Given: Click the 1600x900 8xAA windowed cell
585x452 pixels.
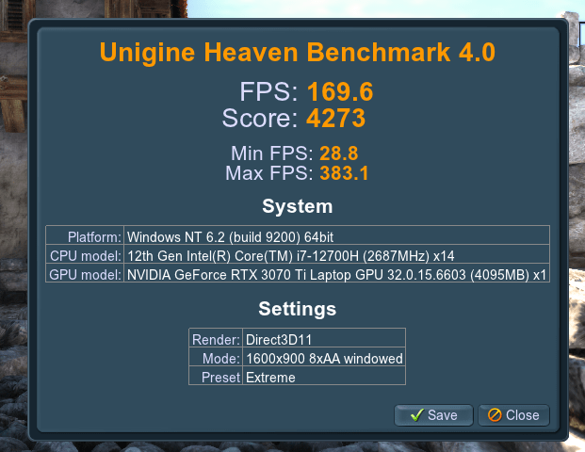Looking at the screenshot, I should tap(324, 357).
